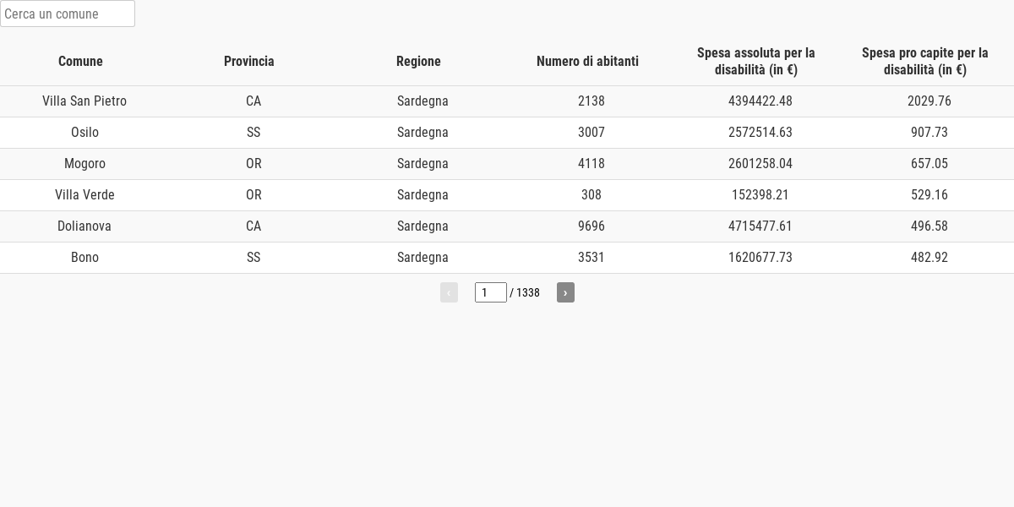Go to next page arrow
Screen dimensions: 1014x507
tap(565, 292)
